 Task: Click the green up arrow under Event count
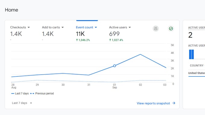(77, 40)
